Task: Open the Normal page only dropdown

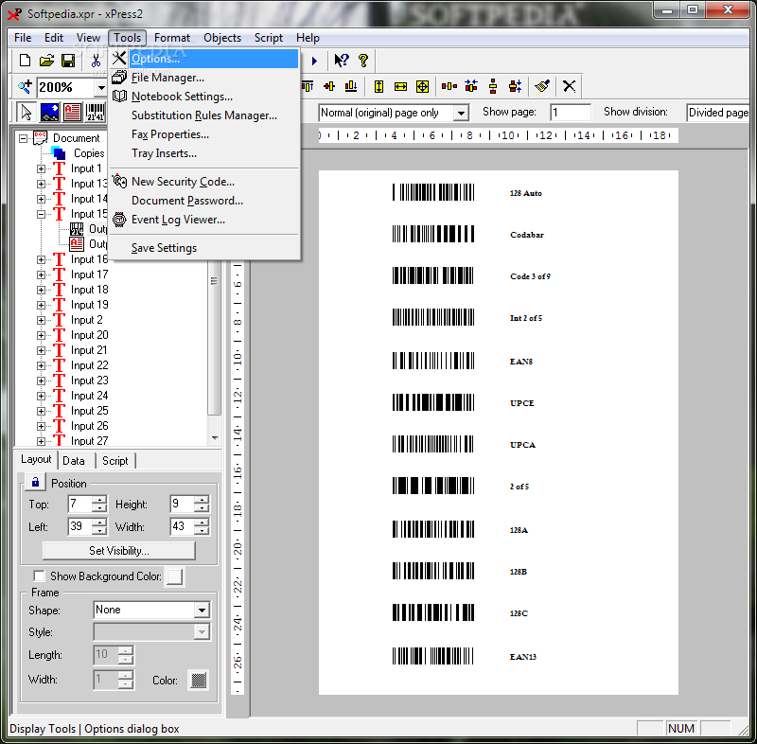Action: [461, 113]
